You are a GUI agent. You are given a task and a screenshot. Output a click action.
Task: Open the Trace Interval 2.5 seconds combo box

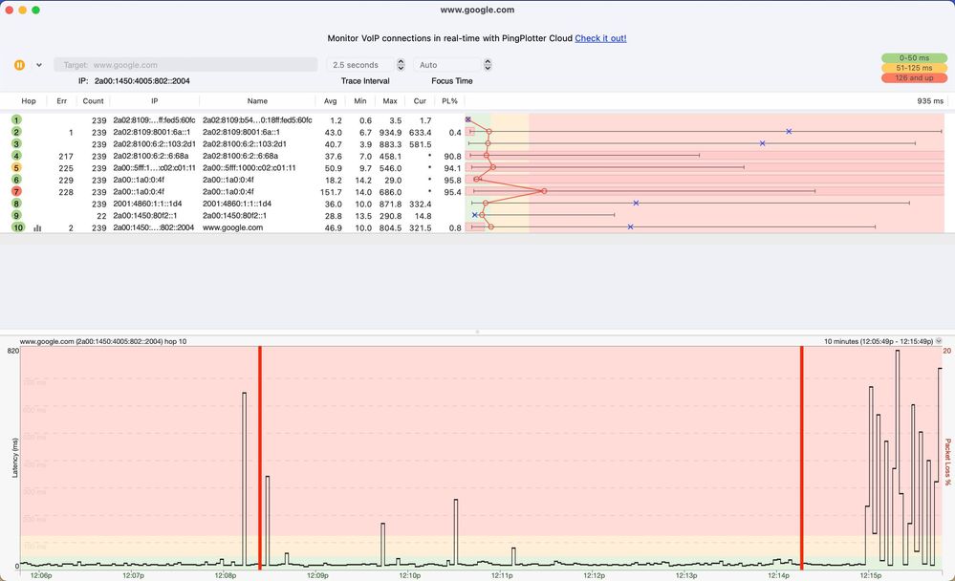[x=361, y=65]
